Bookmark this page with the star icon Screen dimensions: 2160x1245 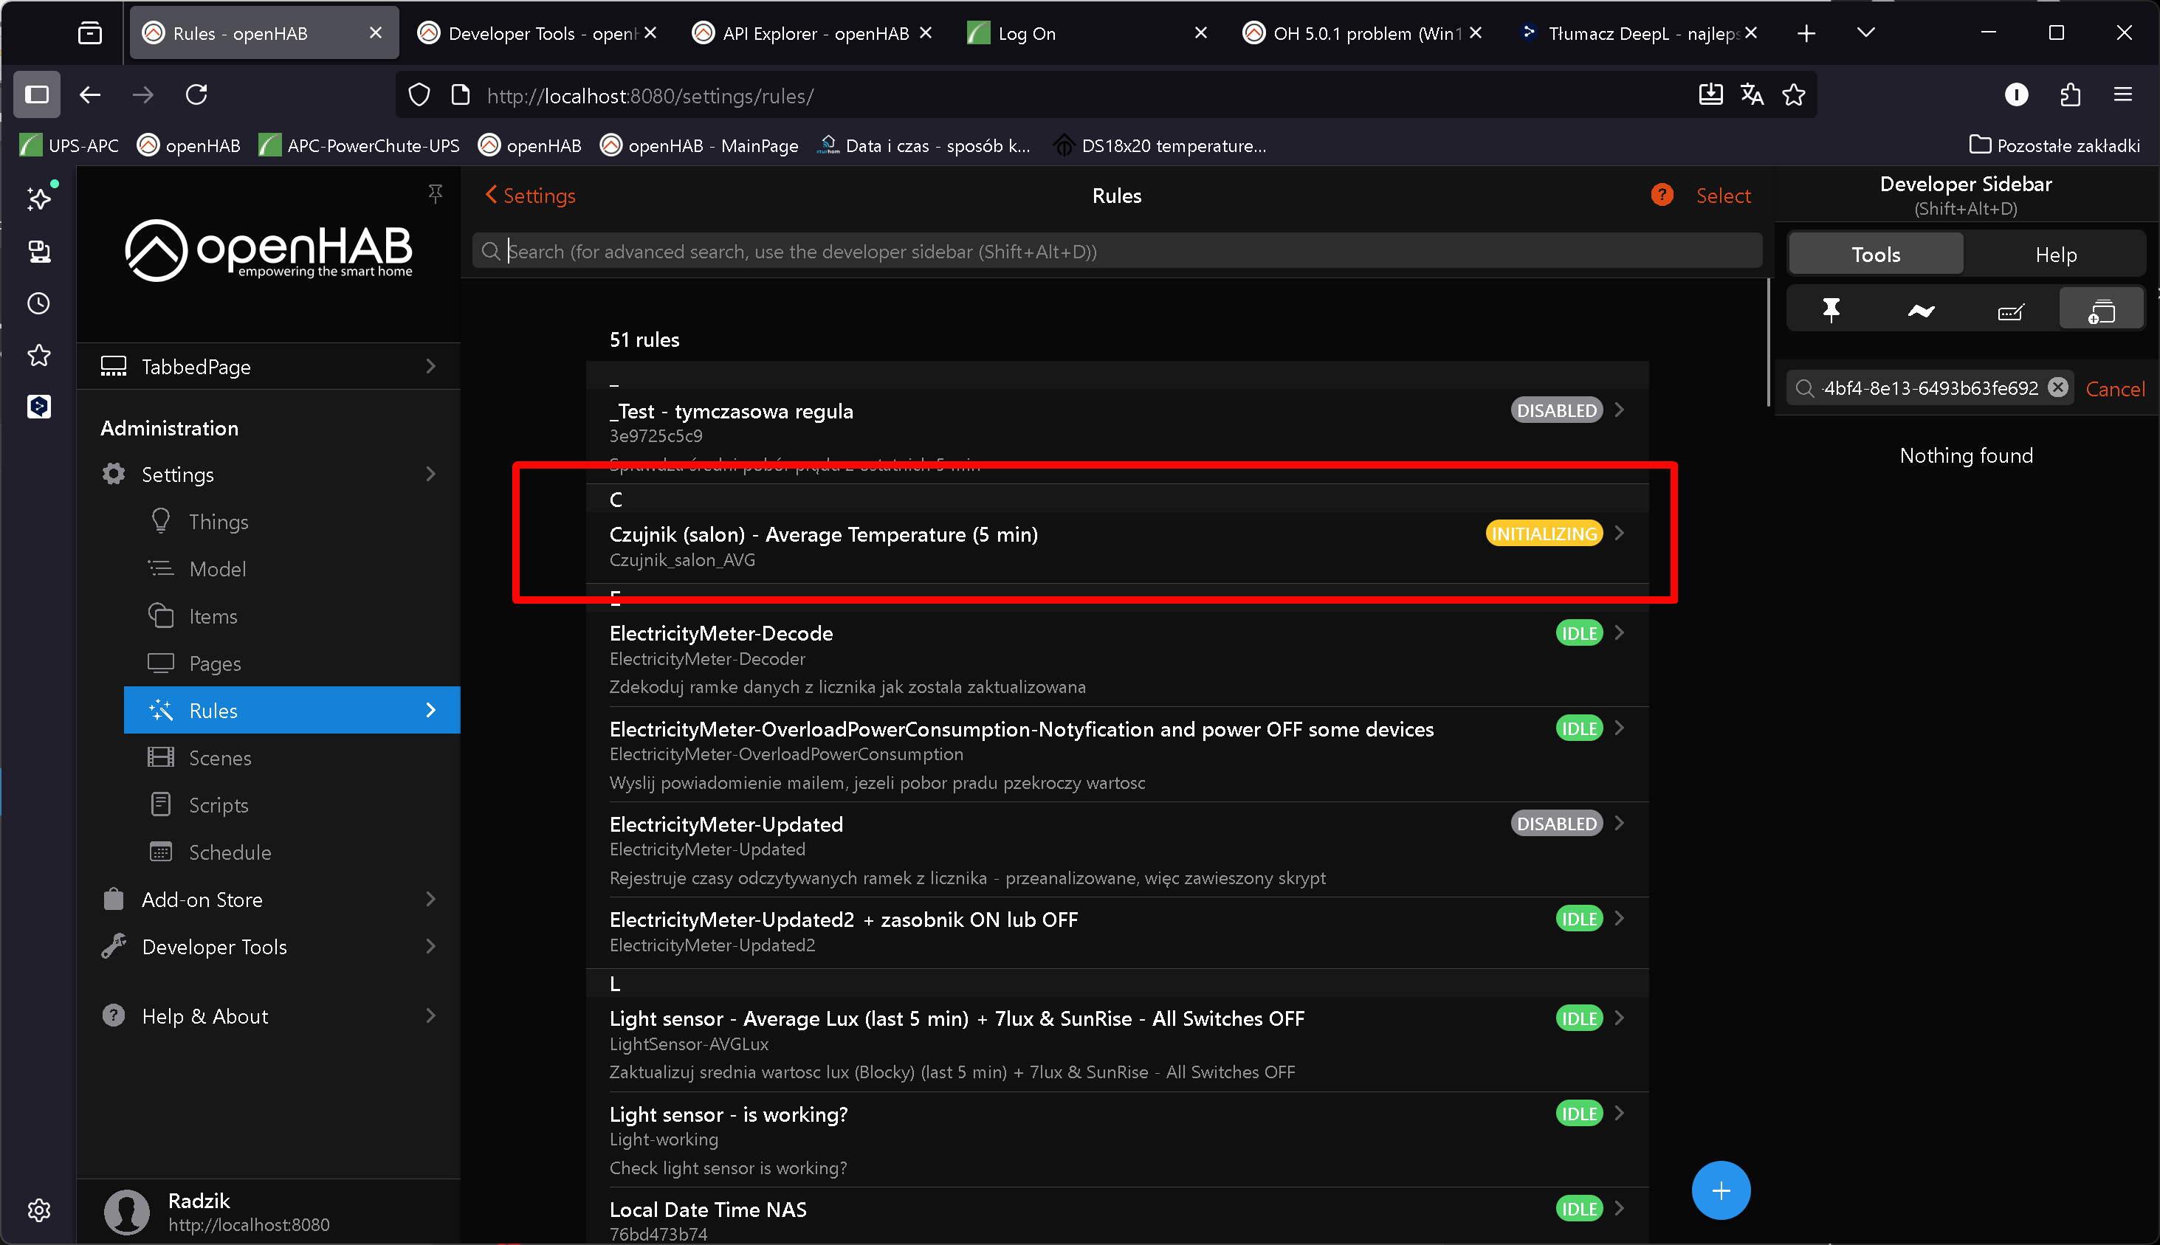[x=1794, y=95]
